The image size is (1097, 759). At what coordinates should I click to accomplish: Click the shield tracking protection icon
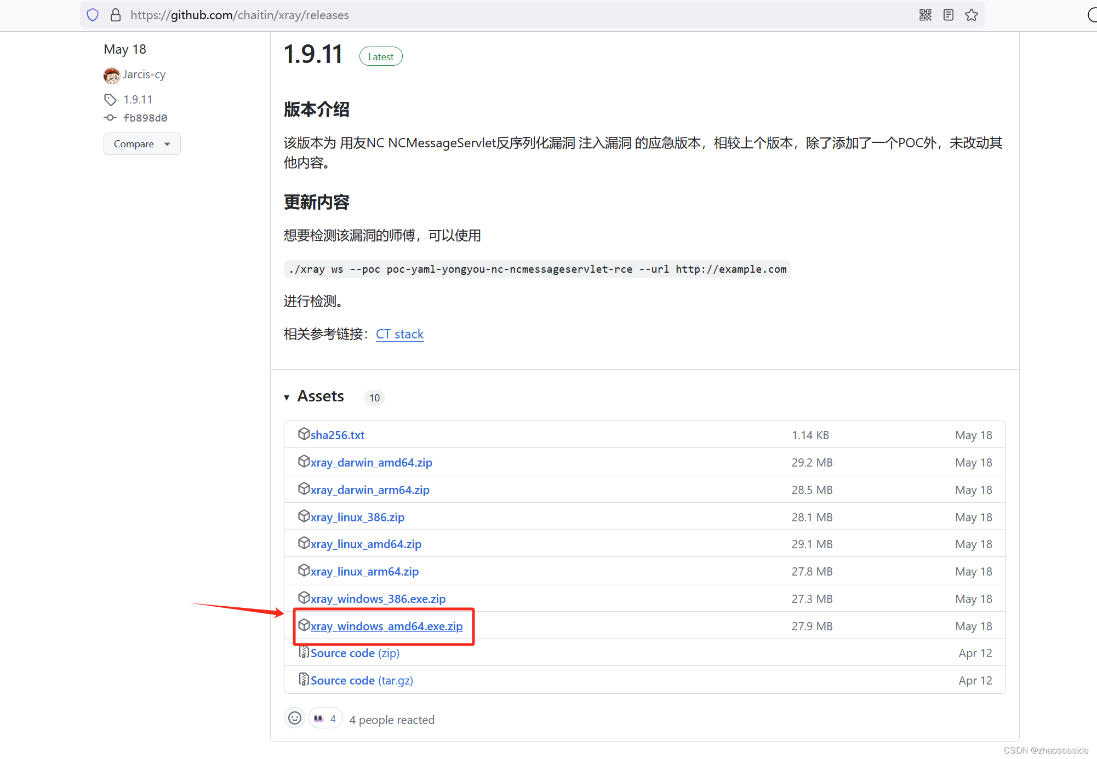click(x=93, y=15)
